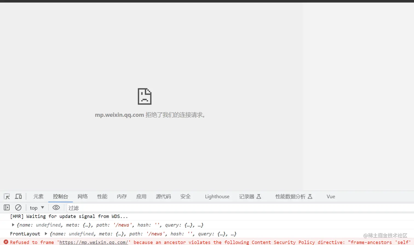This screenshot has width=414, height=245.
Task: Click the red error icon on the Refused to frame message
Action: pyautogui.click(x=6, y=242)
